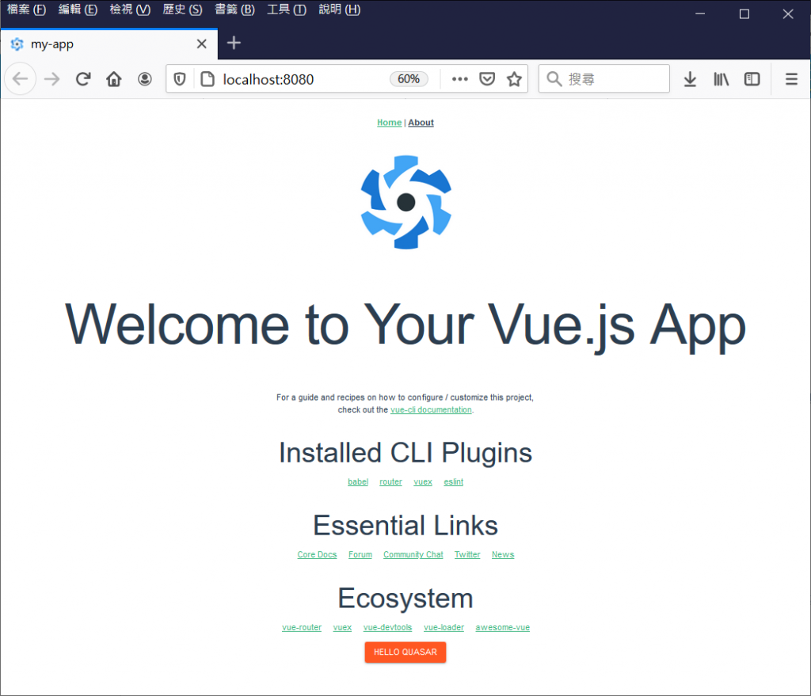Open the 檔案 (F) menu
The width and height of the screenshot is (811, 696).
tap(26, 10)
